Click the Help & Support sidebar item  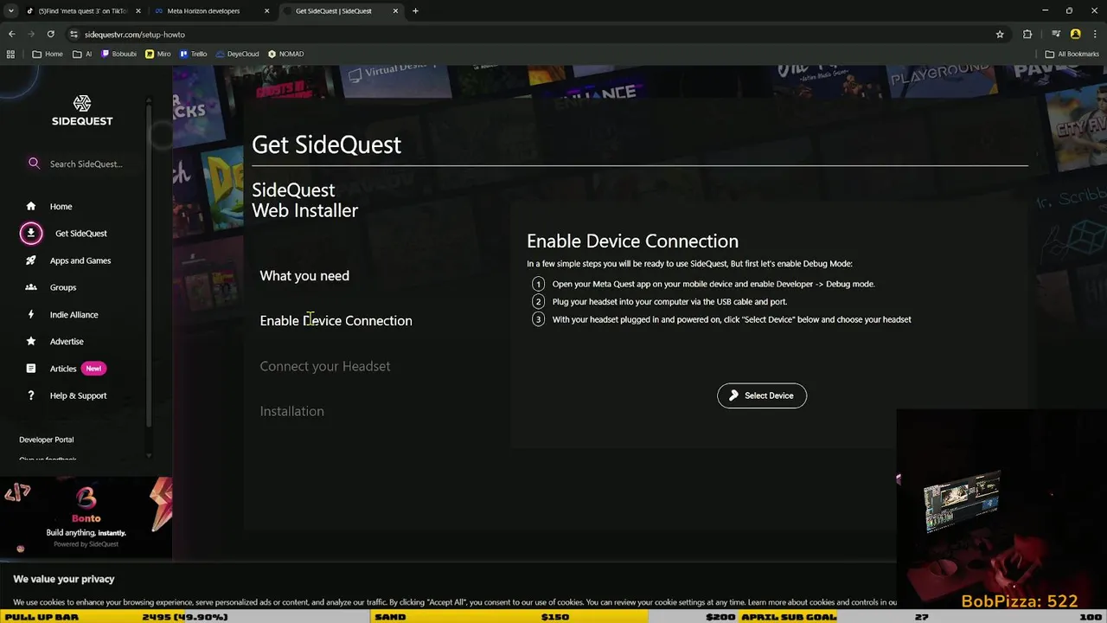pyautogui.click(x=78, y=395)
